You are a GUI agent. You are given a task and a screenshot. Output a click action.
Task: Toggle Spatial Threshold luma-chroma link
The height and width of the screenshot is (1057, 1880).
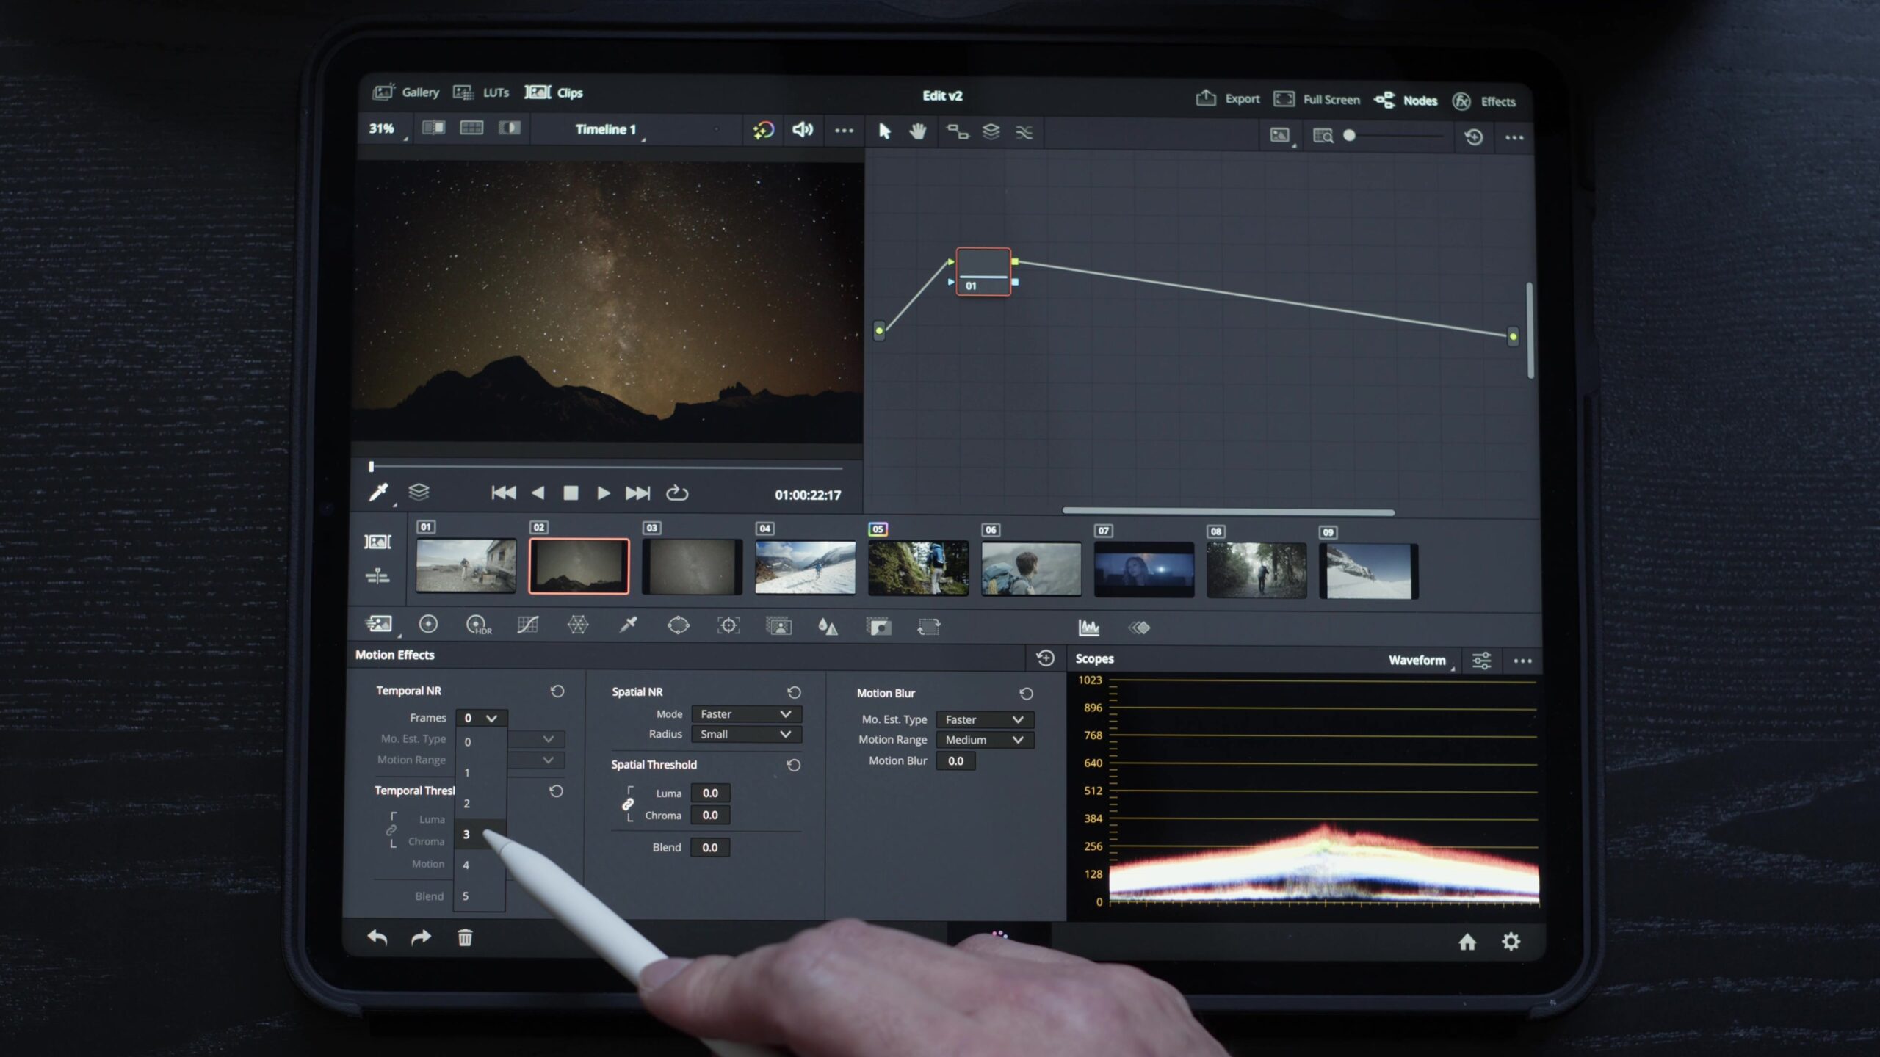pyautogui.click(x=628, y=804)
